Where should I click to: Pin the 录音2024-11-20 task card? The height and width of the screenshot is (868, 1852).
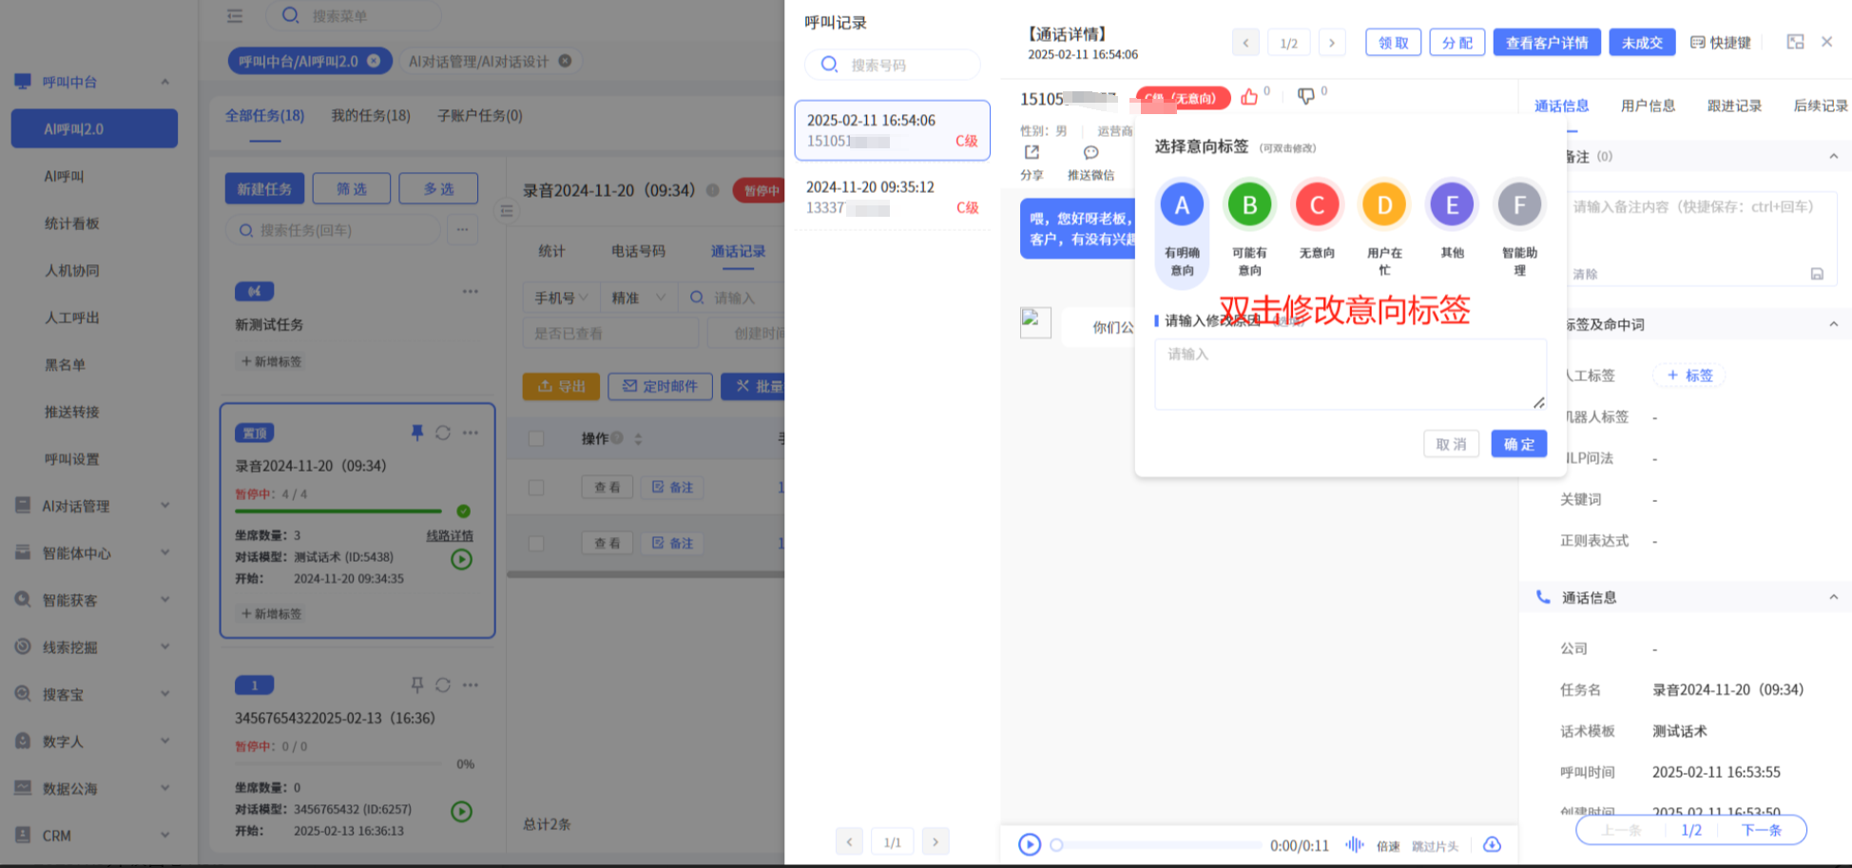416,433
